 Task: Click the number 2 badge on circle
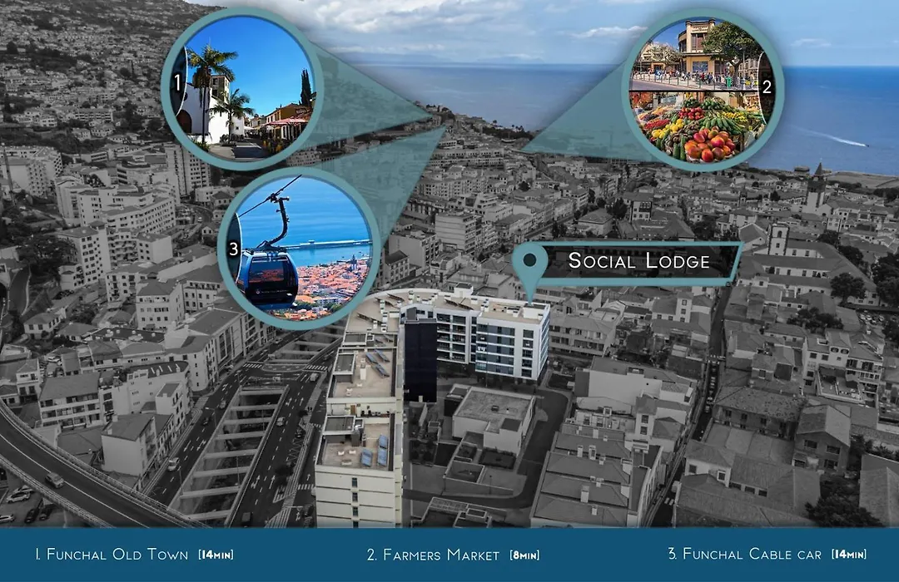[767, 87]
